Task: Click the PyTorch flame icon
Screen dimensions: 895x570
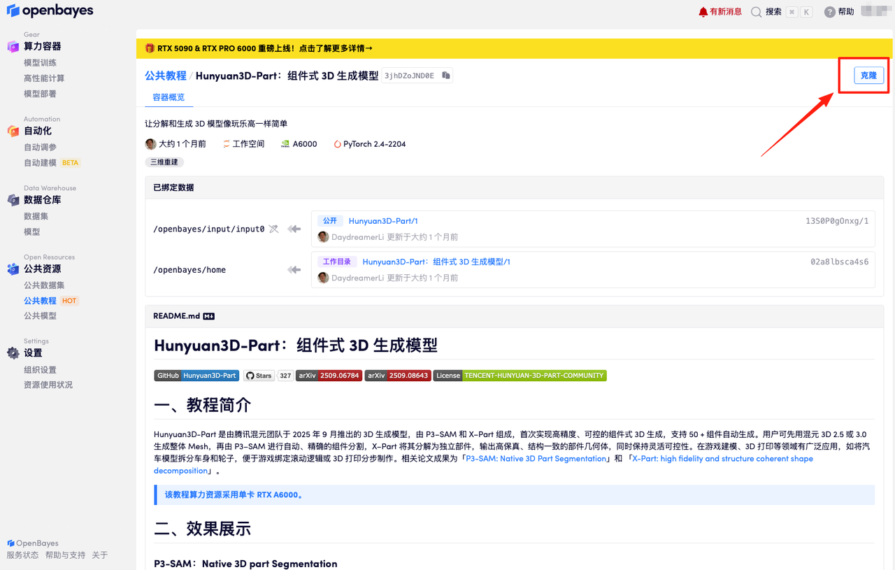Action: click(x=338, y=144)
